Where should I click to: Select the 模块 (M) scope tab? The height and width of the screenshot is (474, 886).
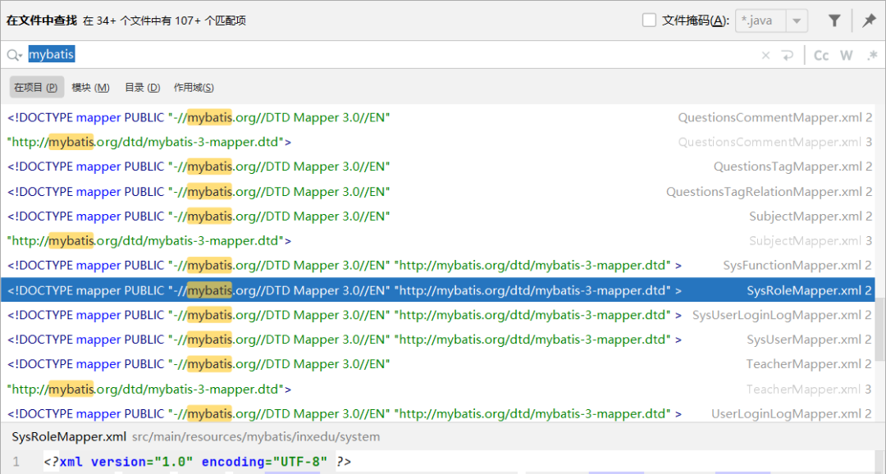point(90,87)
